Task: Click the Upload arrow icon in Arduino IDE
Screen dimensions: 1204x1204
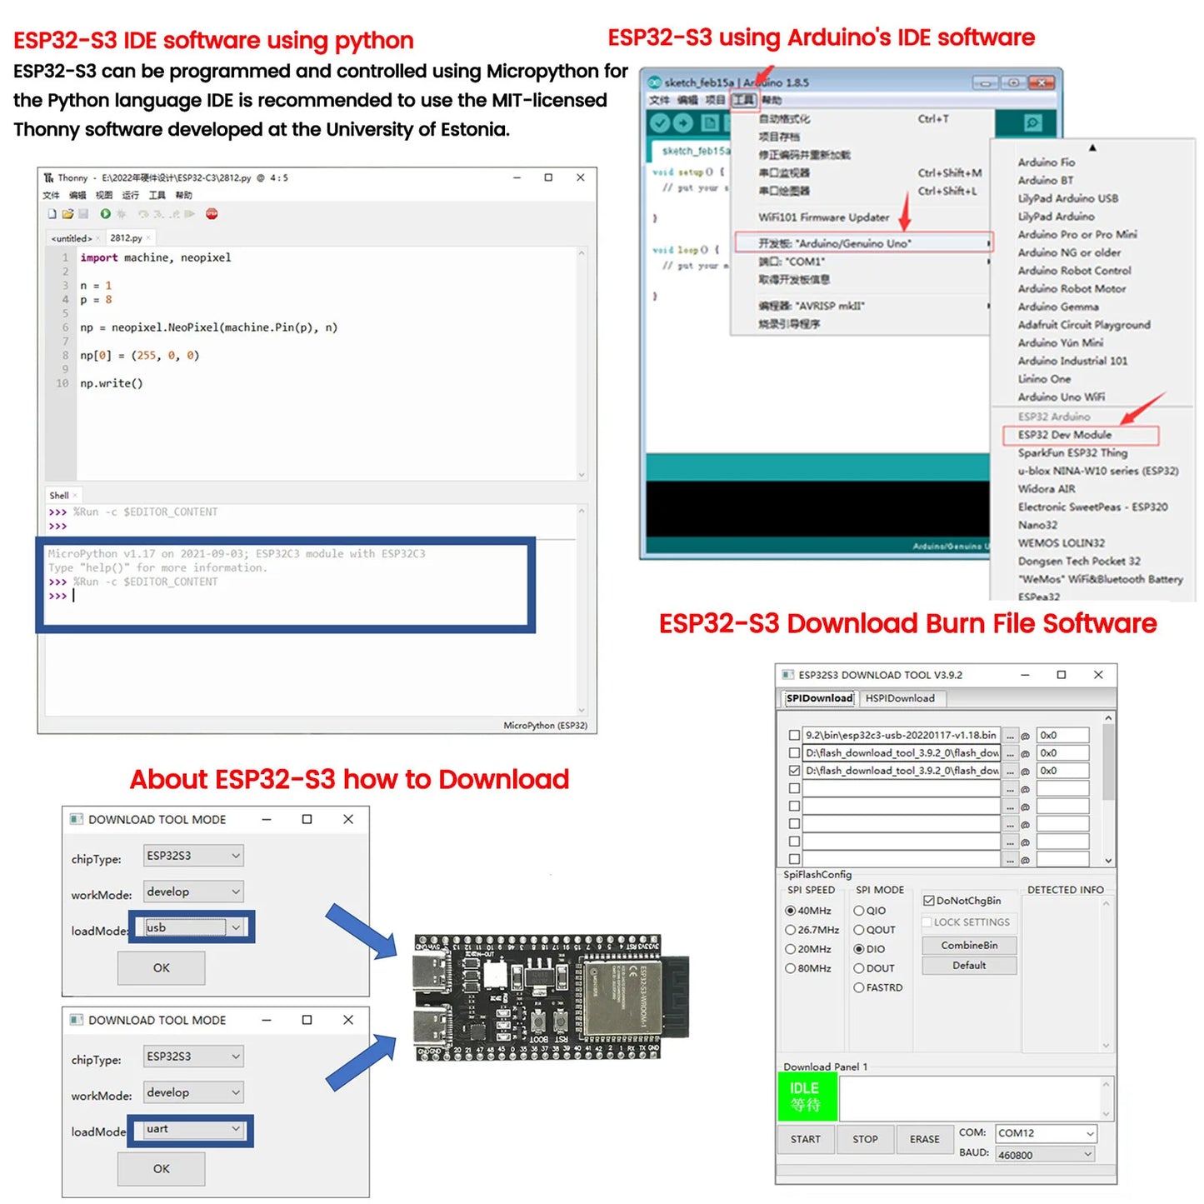Action: tap(682, 122)
